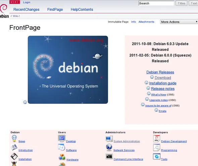The image size is (198, 166).
Task: Click the News lightbulb icon
Action: [14, 139]
